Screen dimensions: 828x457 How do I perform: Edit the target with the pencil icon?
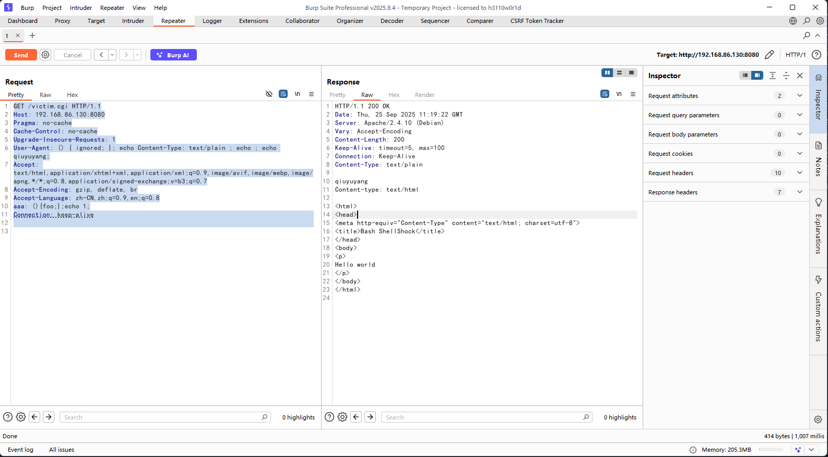click(770, 55)
